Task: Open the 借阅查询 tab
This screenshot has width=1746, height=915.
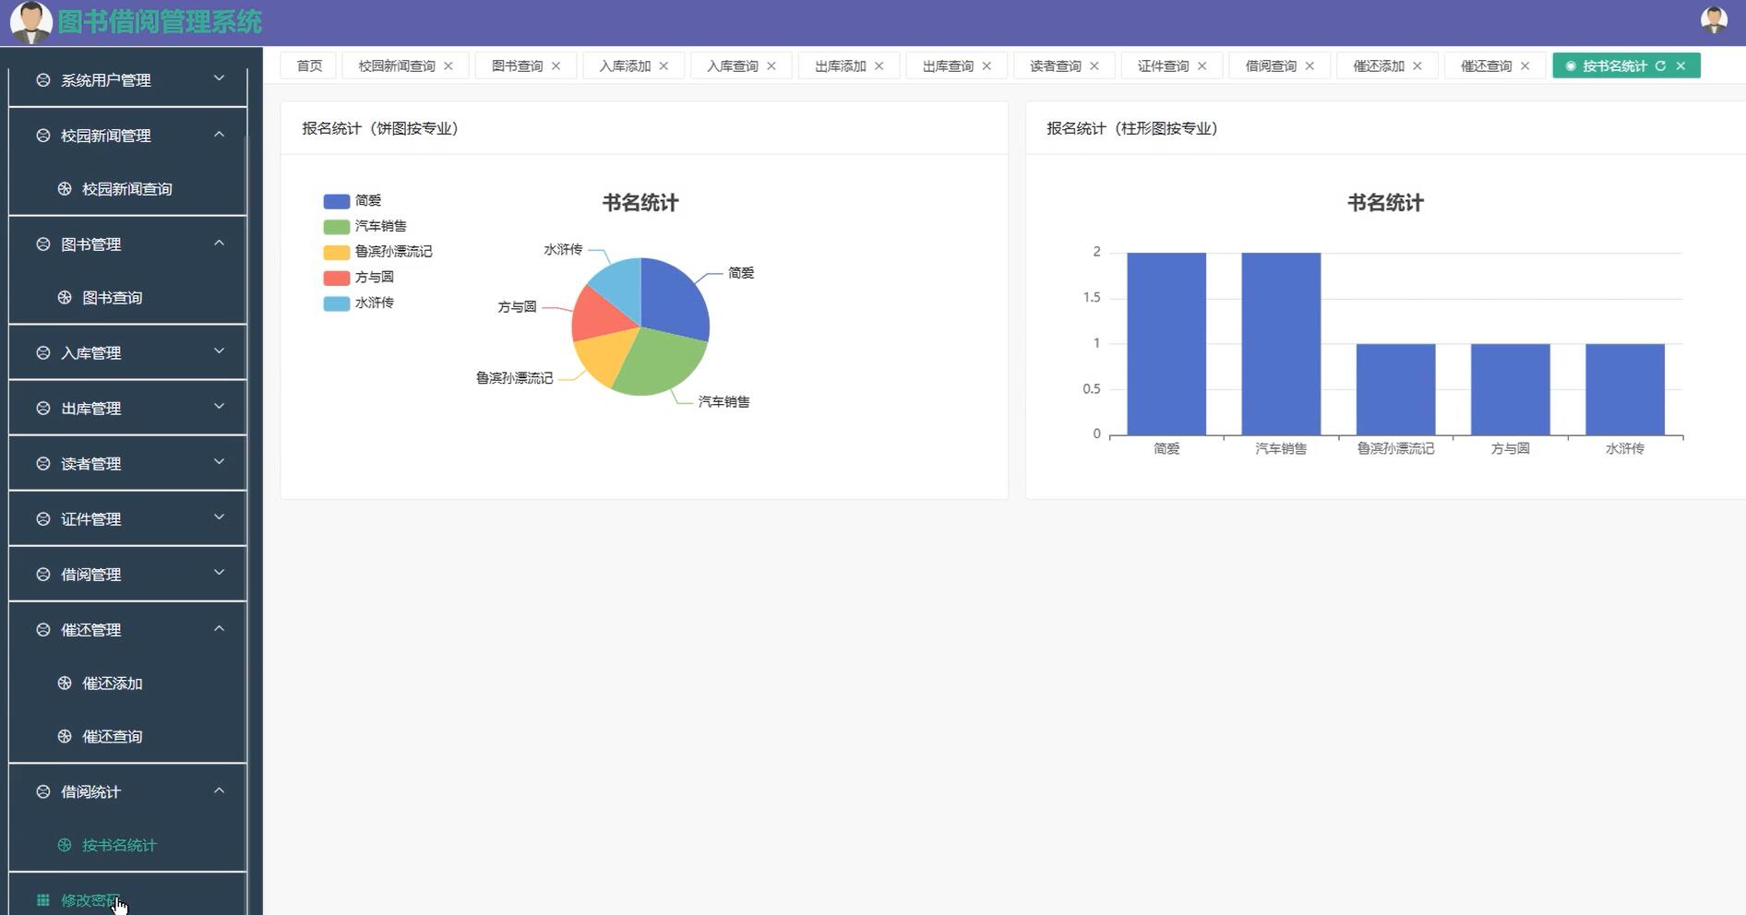Action: coord(1272,65)
